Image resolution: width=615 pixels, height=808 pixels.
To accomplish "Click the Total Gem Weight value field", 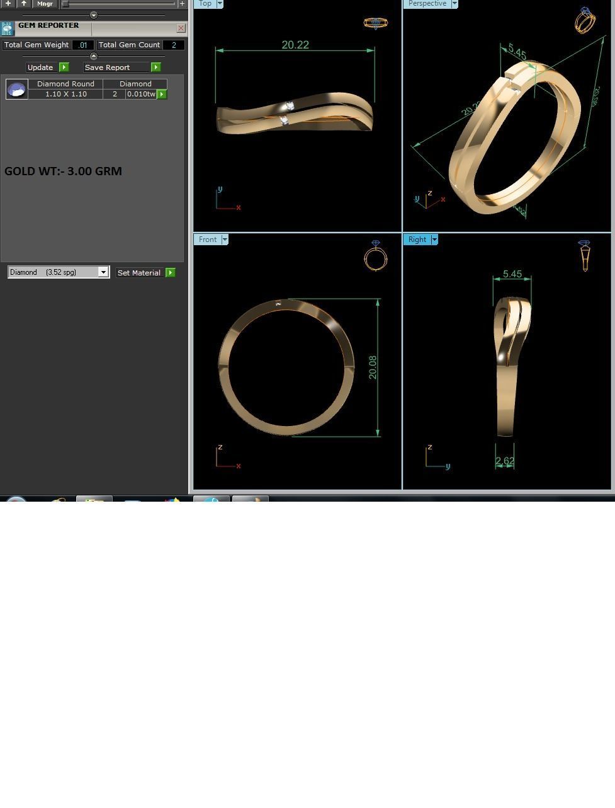I will click(83, 45).
